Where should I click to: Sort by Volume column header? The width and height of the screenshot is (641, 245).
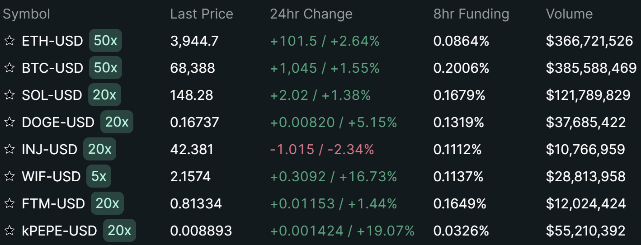[x=569, y=14]
